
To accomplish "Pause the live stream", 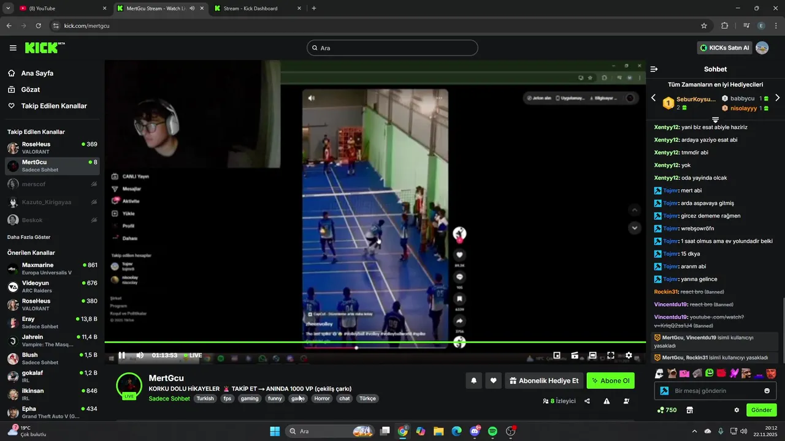I will tap(121, 355).
